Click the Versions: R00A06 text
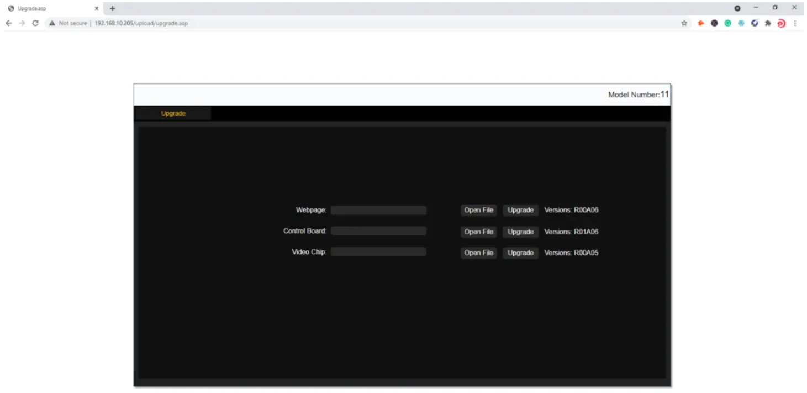Screen dimensions: 807x393 [x=571, y=210]
